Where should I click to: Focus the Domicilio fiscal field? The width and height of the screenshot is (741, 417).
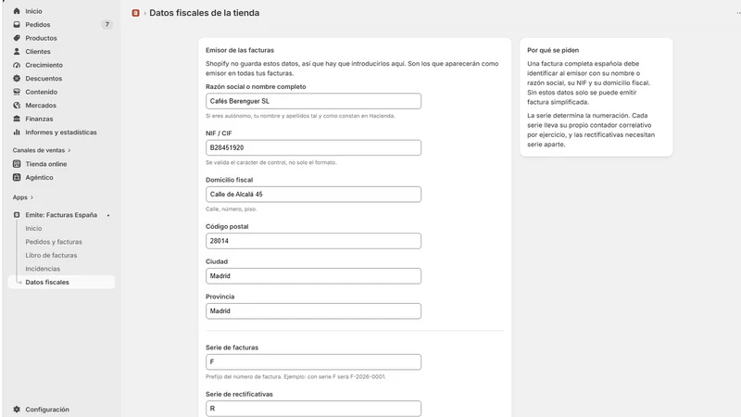click(x=313, y=195)
